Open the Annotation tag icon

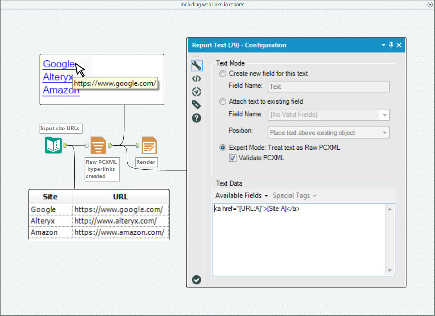click(197, 104)
